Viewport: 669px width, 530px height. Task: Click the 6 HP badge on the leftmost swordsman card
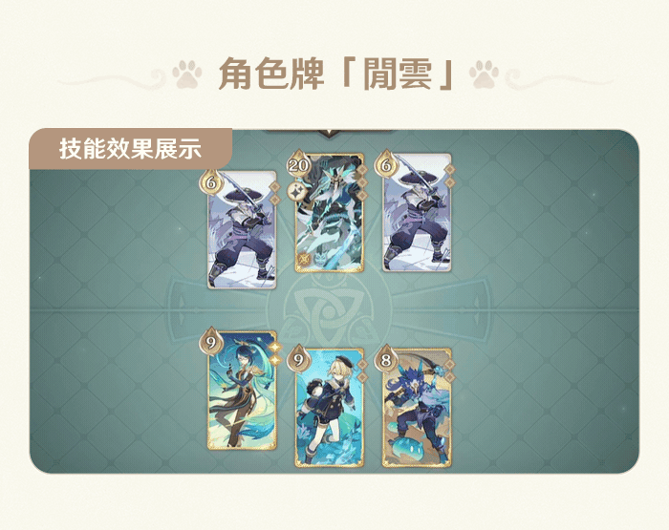tap(210, 182)
